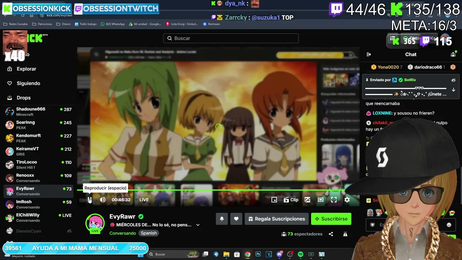462x260 pixels.
Task: Click the Spanish language tag
Action: pyautogui.click(x=149, y=233)
